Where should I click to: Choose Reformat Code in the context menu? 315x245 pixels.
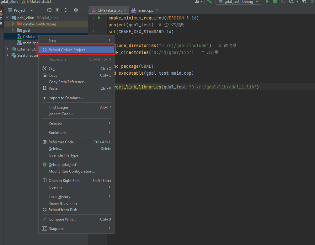tap(61, 142)
